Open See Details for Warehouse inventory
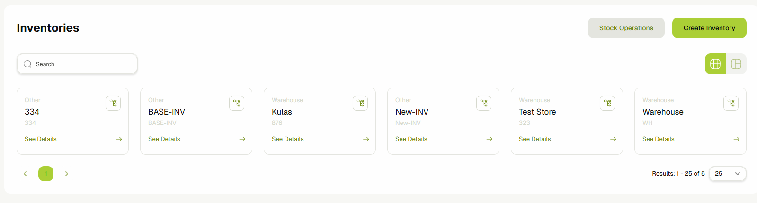 tap(659, 139)
